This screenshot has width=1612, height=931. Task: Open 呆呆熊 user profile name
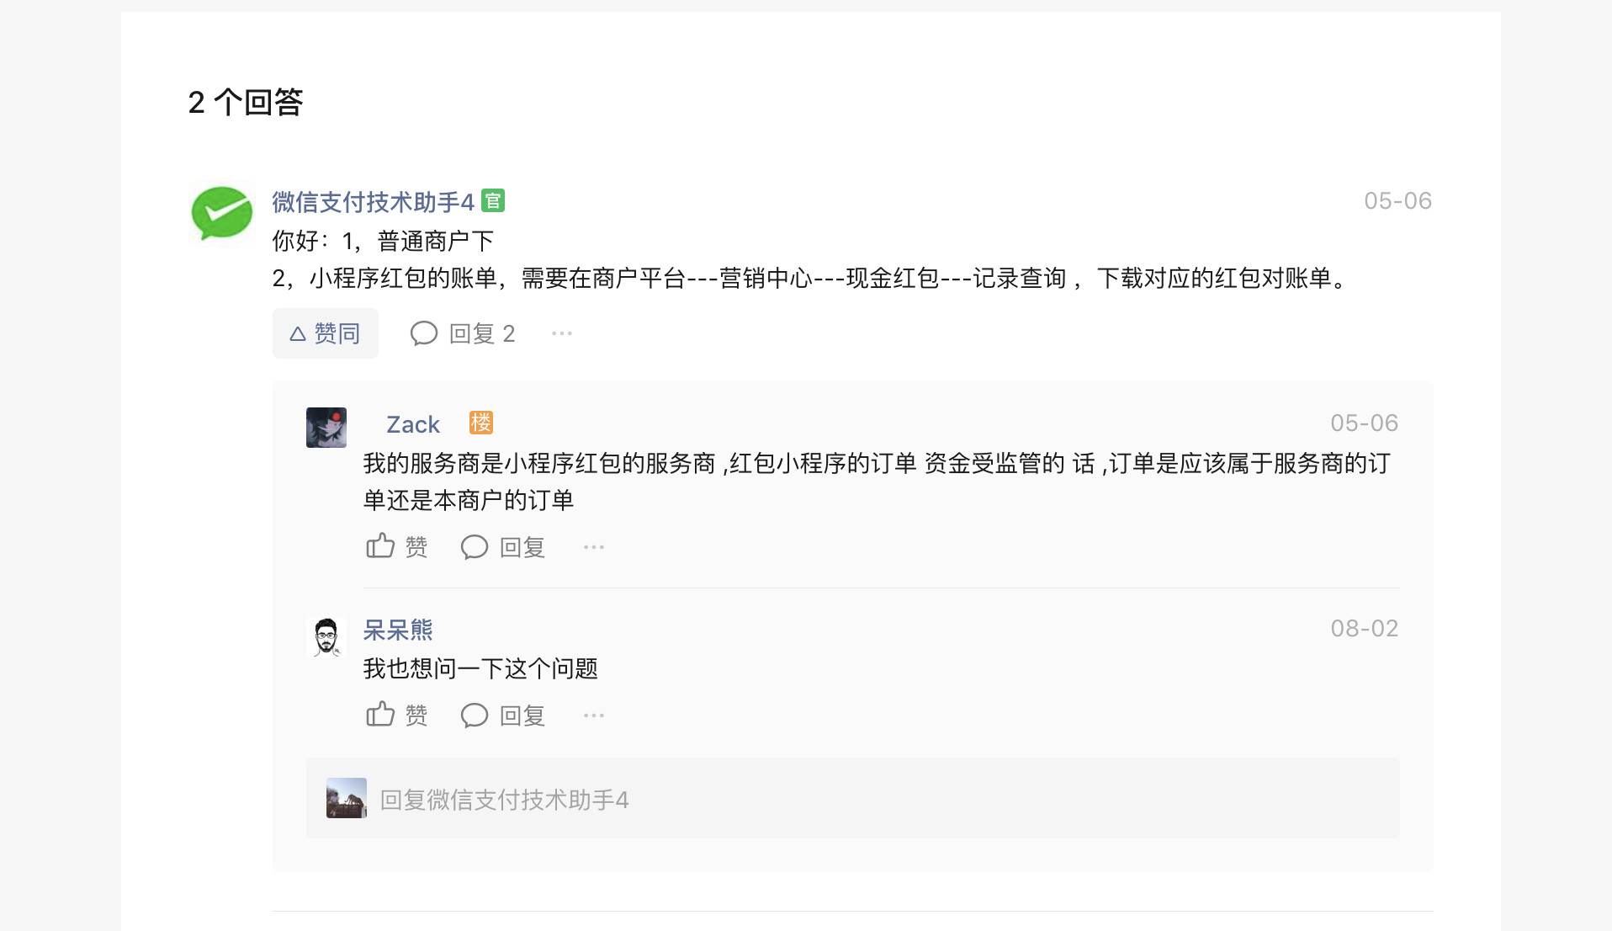pos(398,630)
